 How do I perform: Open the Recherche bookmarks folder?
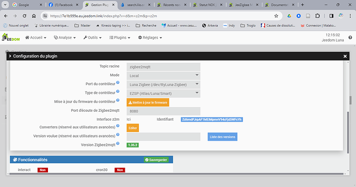(x=146, y=26)
